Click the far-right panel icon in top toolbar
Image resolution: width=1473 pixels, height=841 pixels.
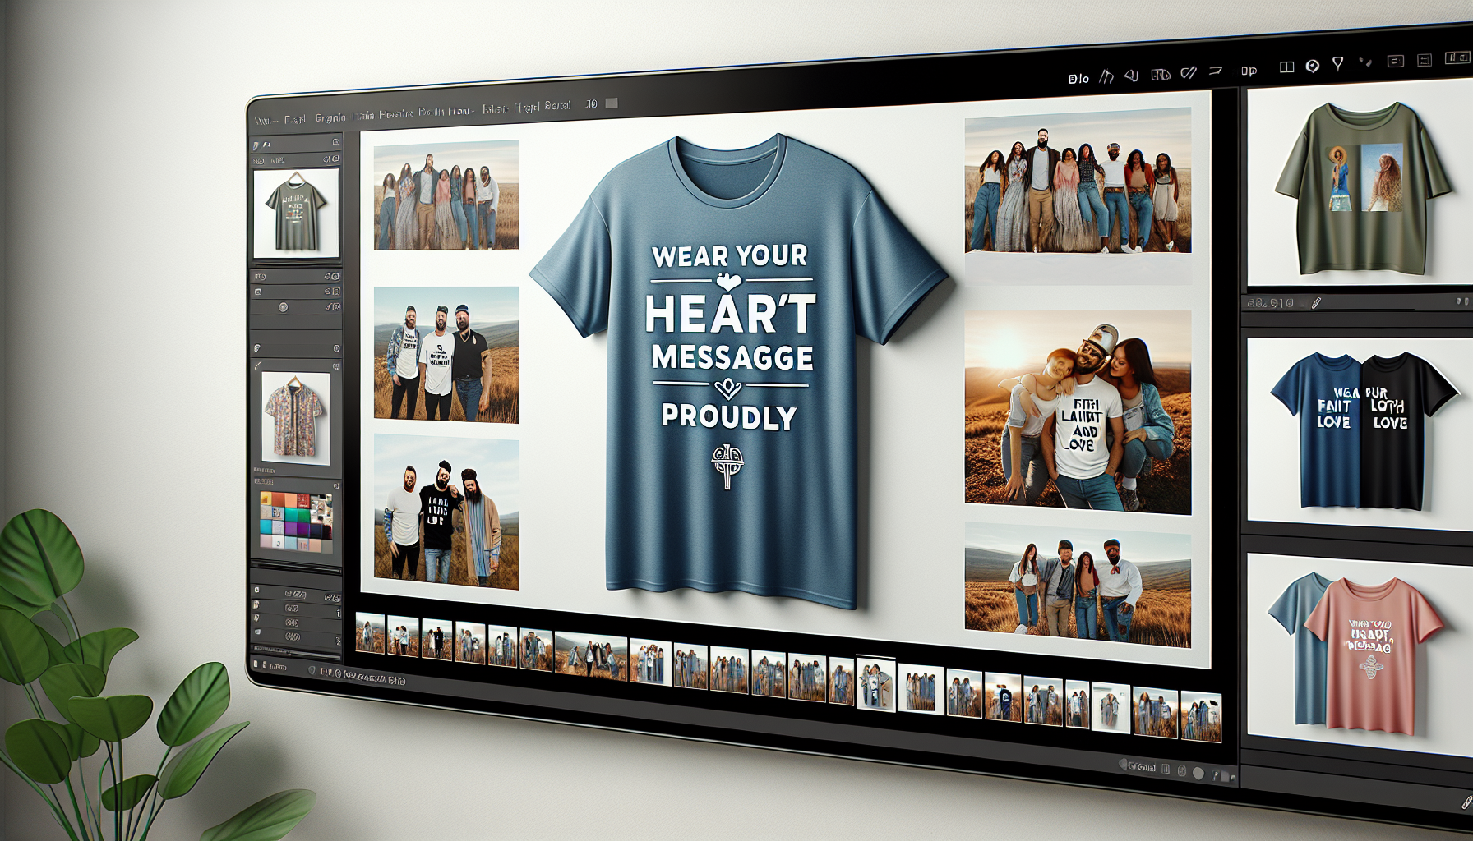tap(1457, 57)
